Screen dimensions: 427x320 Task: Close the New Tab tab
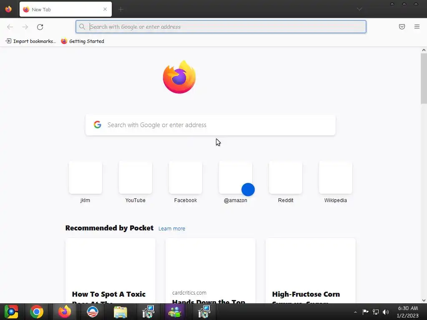[105, 9]
